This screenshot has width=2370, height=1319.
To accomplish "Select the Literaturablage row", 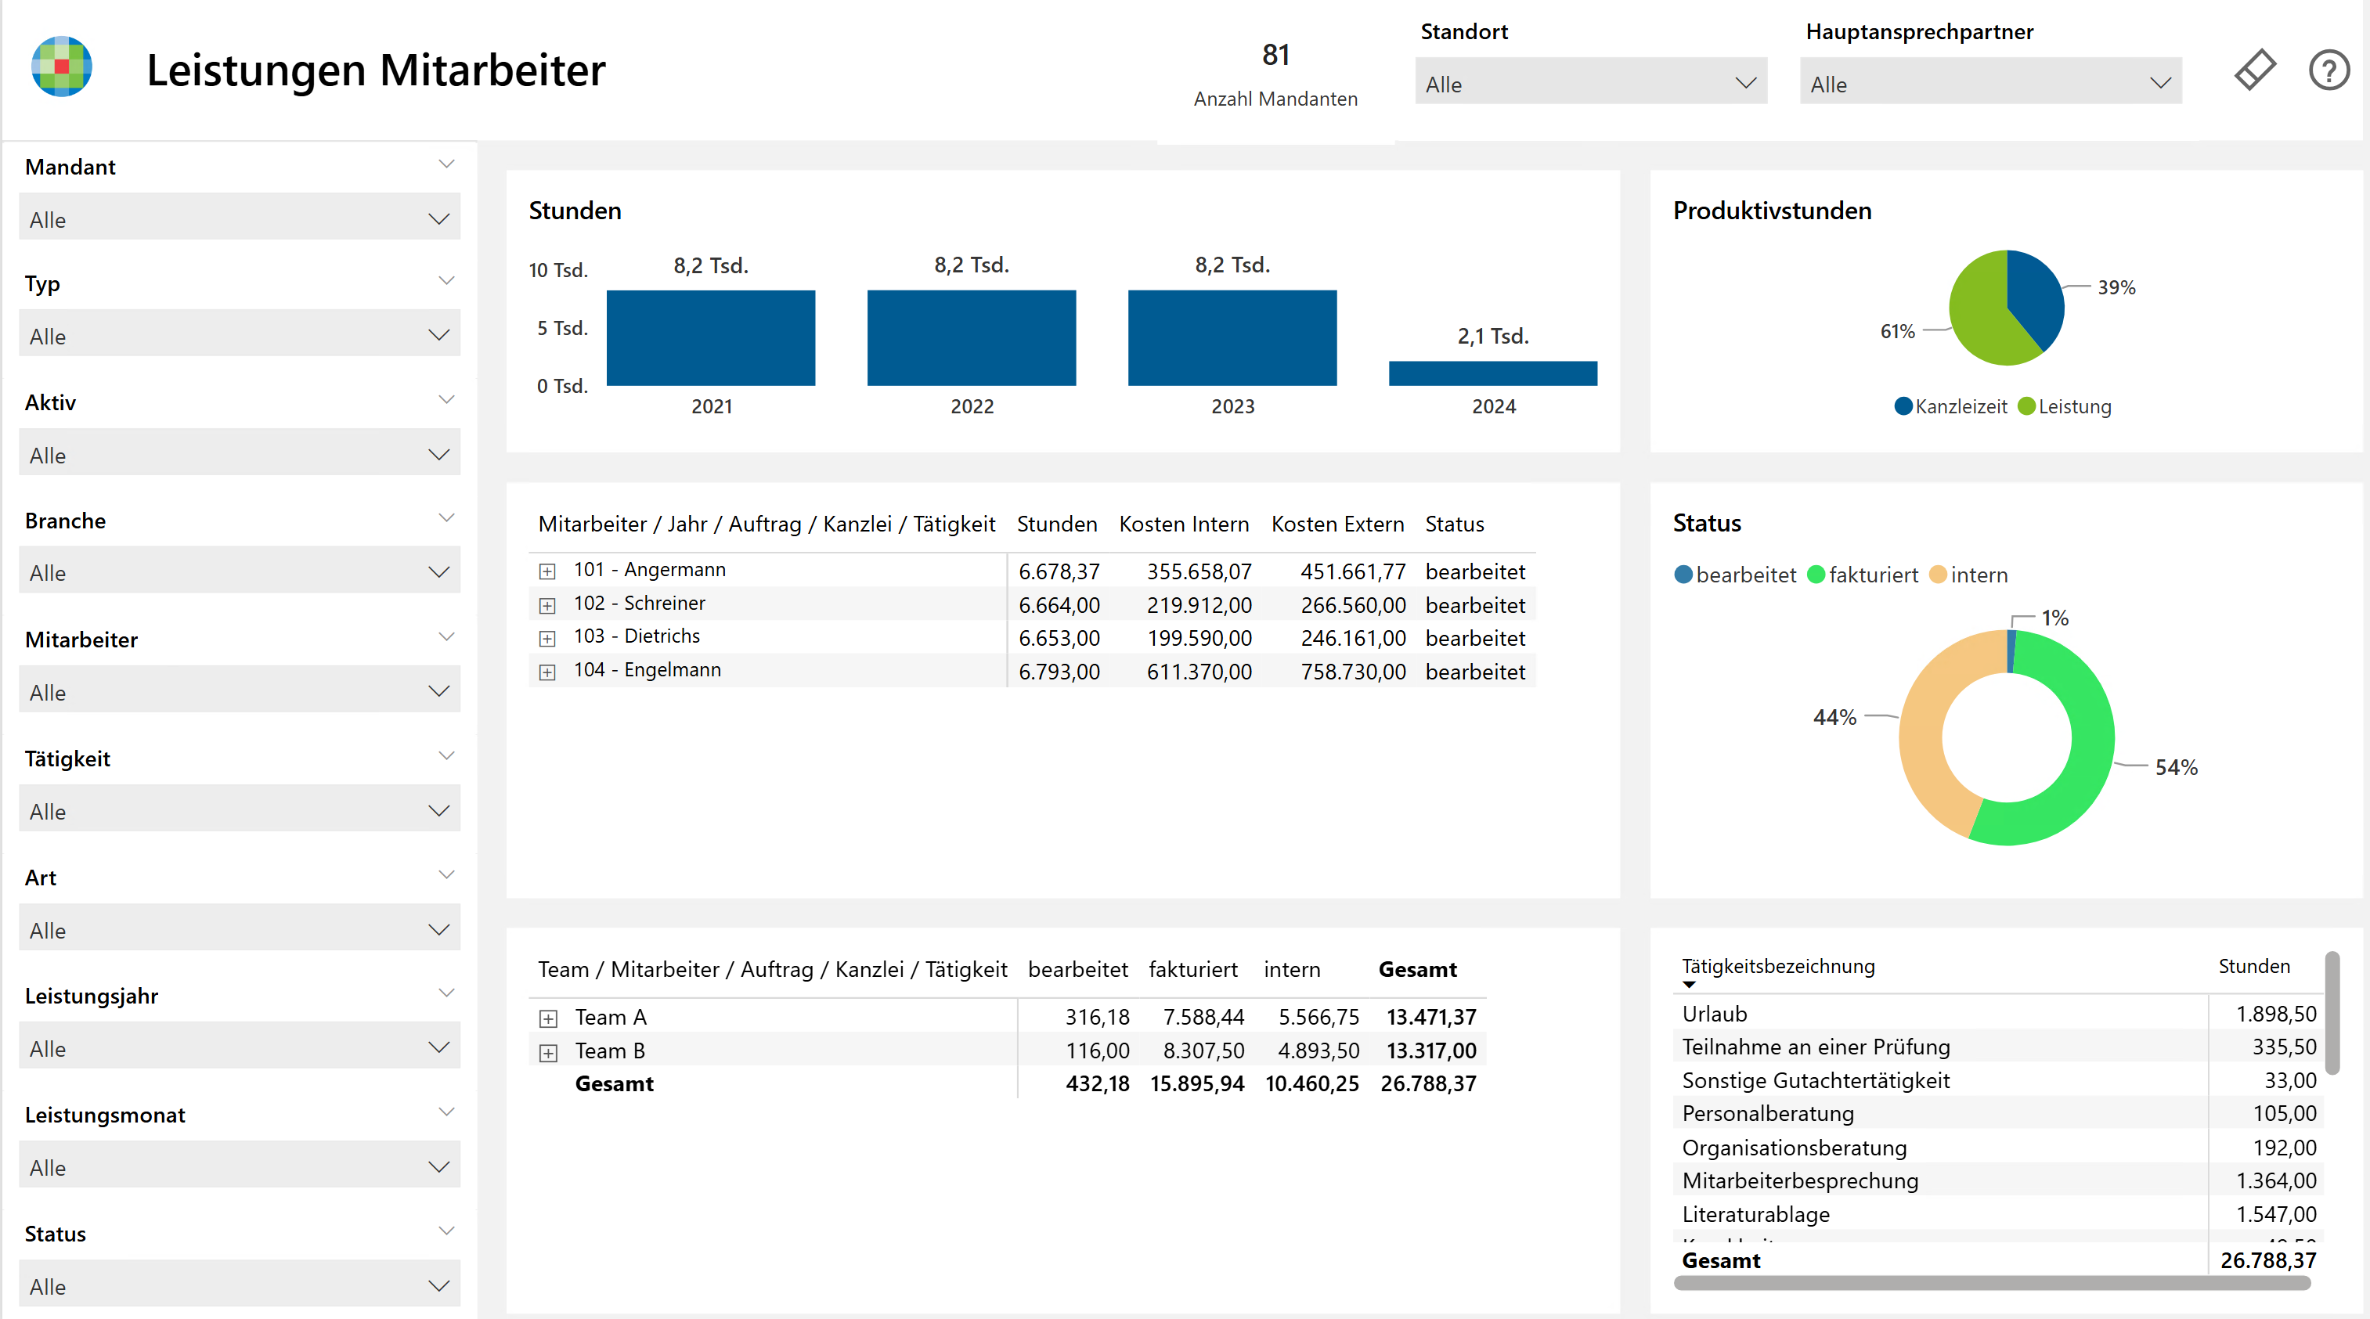I will click(x=1999, y=1214).
